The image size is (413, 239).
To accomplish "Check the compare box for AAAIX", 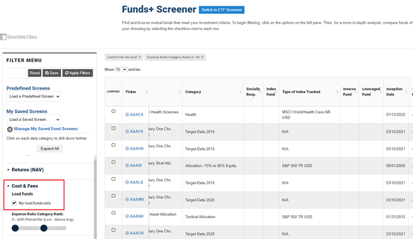I will tap(113, 162).
